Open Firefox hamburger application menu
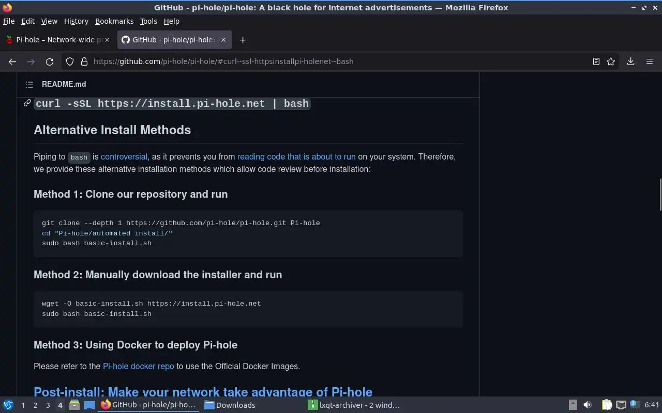662x413 pixels. tap(650, 61)
